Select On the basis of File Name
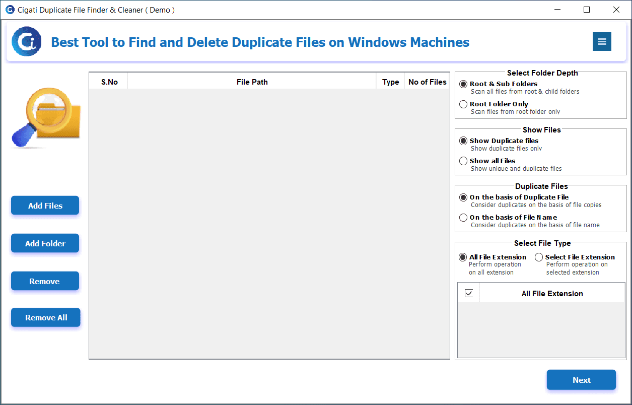The height and width of the screenshot is (405, 632). coord(463,218)
